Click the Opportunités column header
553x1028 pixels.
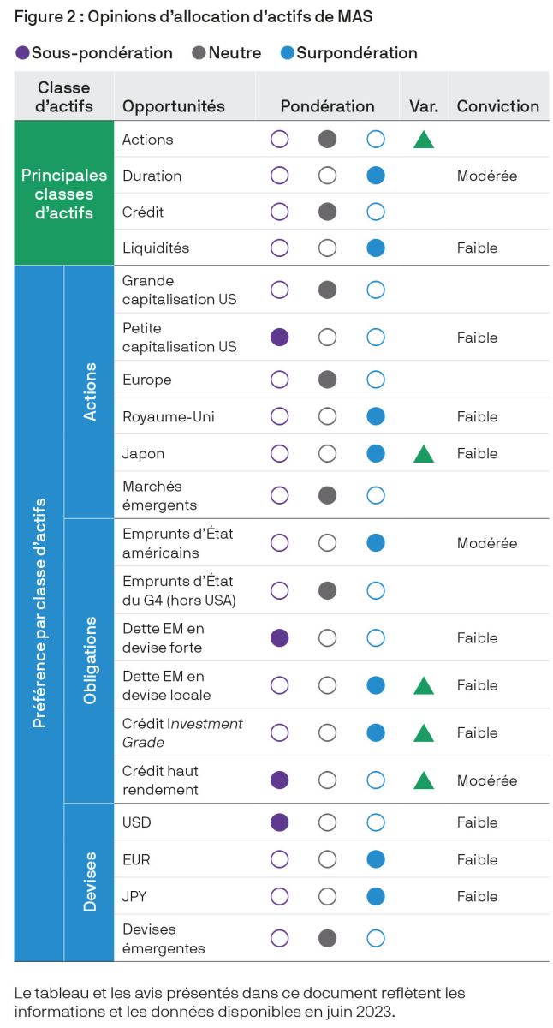(174, 106)
